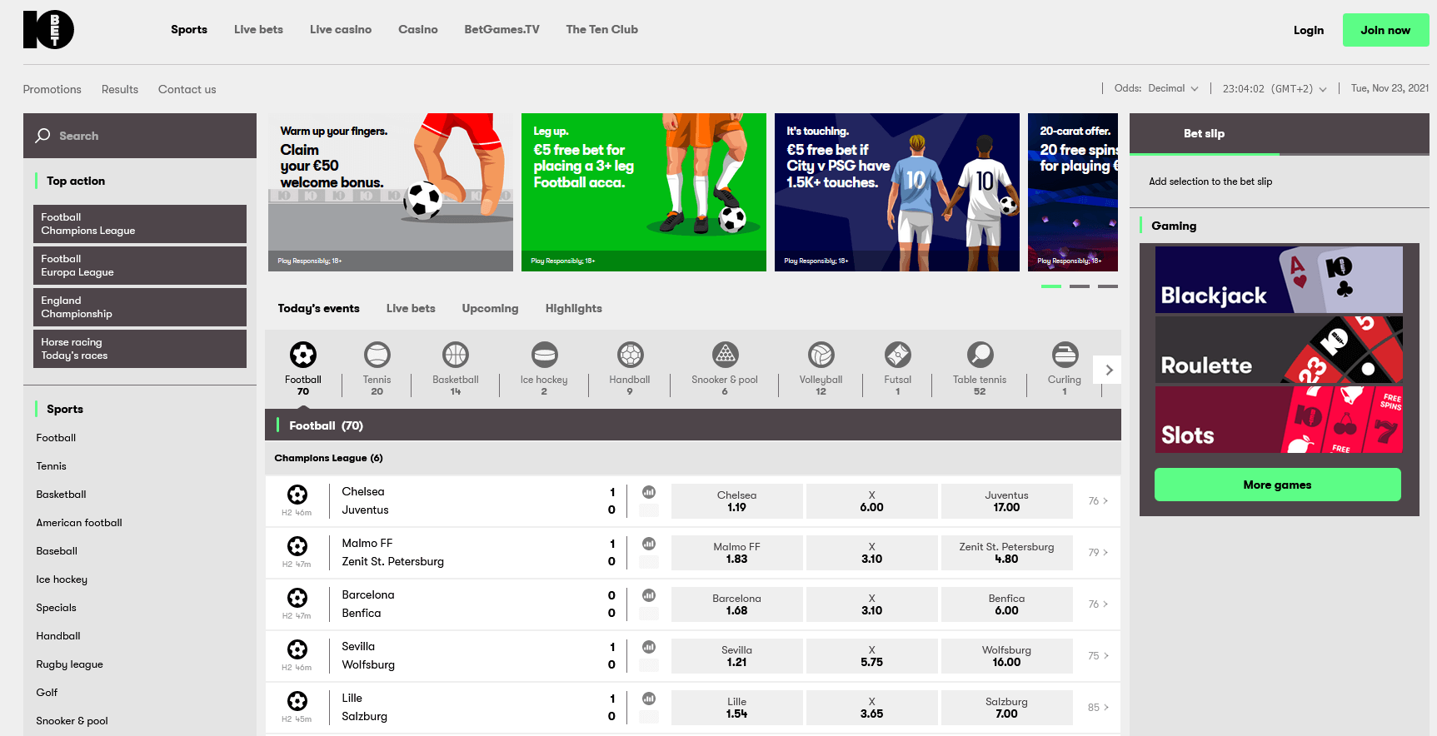
Task: Select the Basketball sport icon
Action: tap(456, 355)
